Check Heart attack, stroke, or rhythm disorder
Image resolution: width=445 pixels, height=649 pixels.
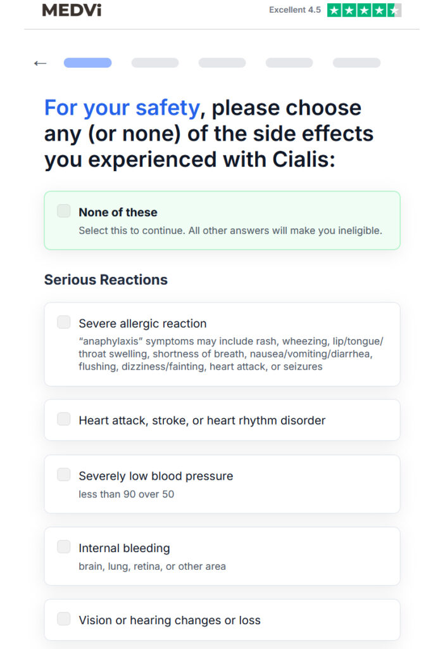coord(64,419)
